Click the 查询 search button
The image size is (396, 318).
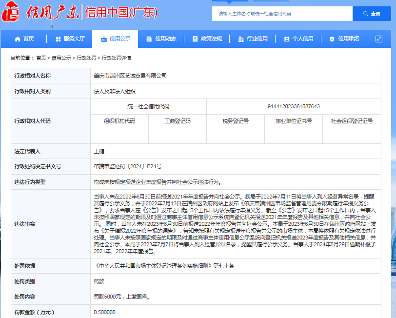(x=372, y=14)
